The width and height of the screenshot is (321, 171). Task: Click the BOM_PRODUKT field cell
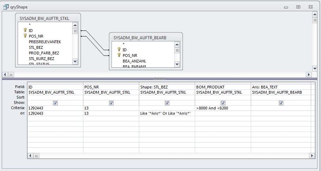(x=223, y=87)
